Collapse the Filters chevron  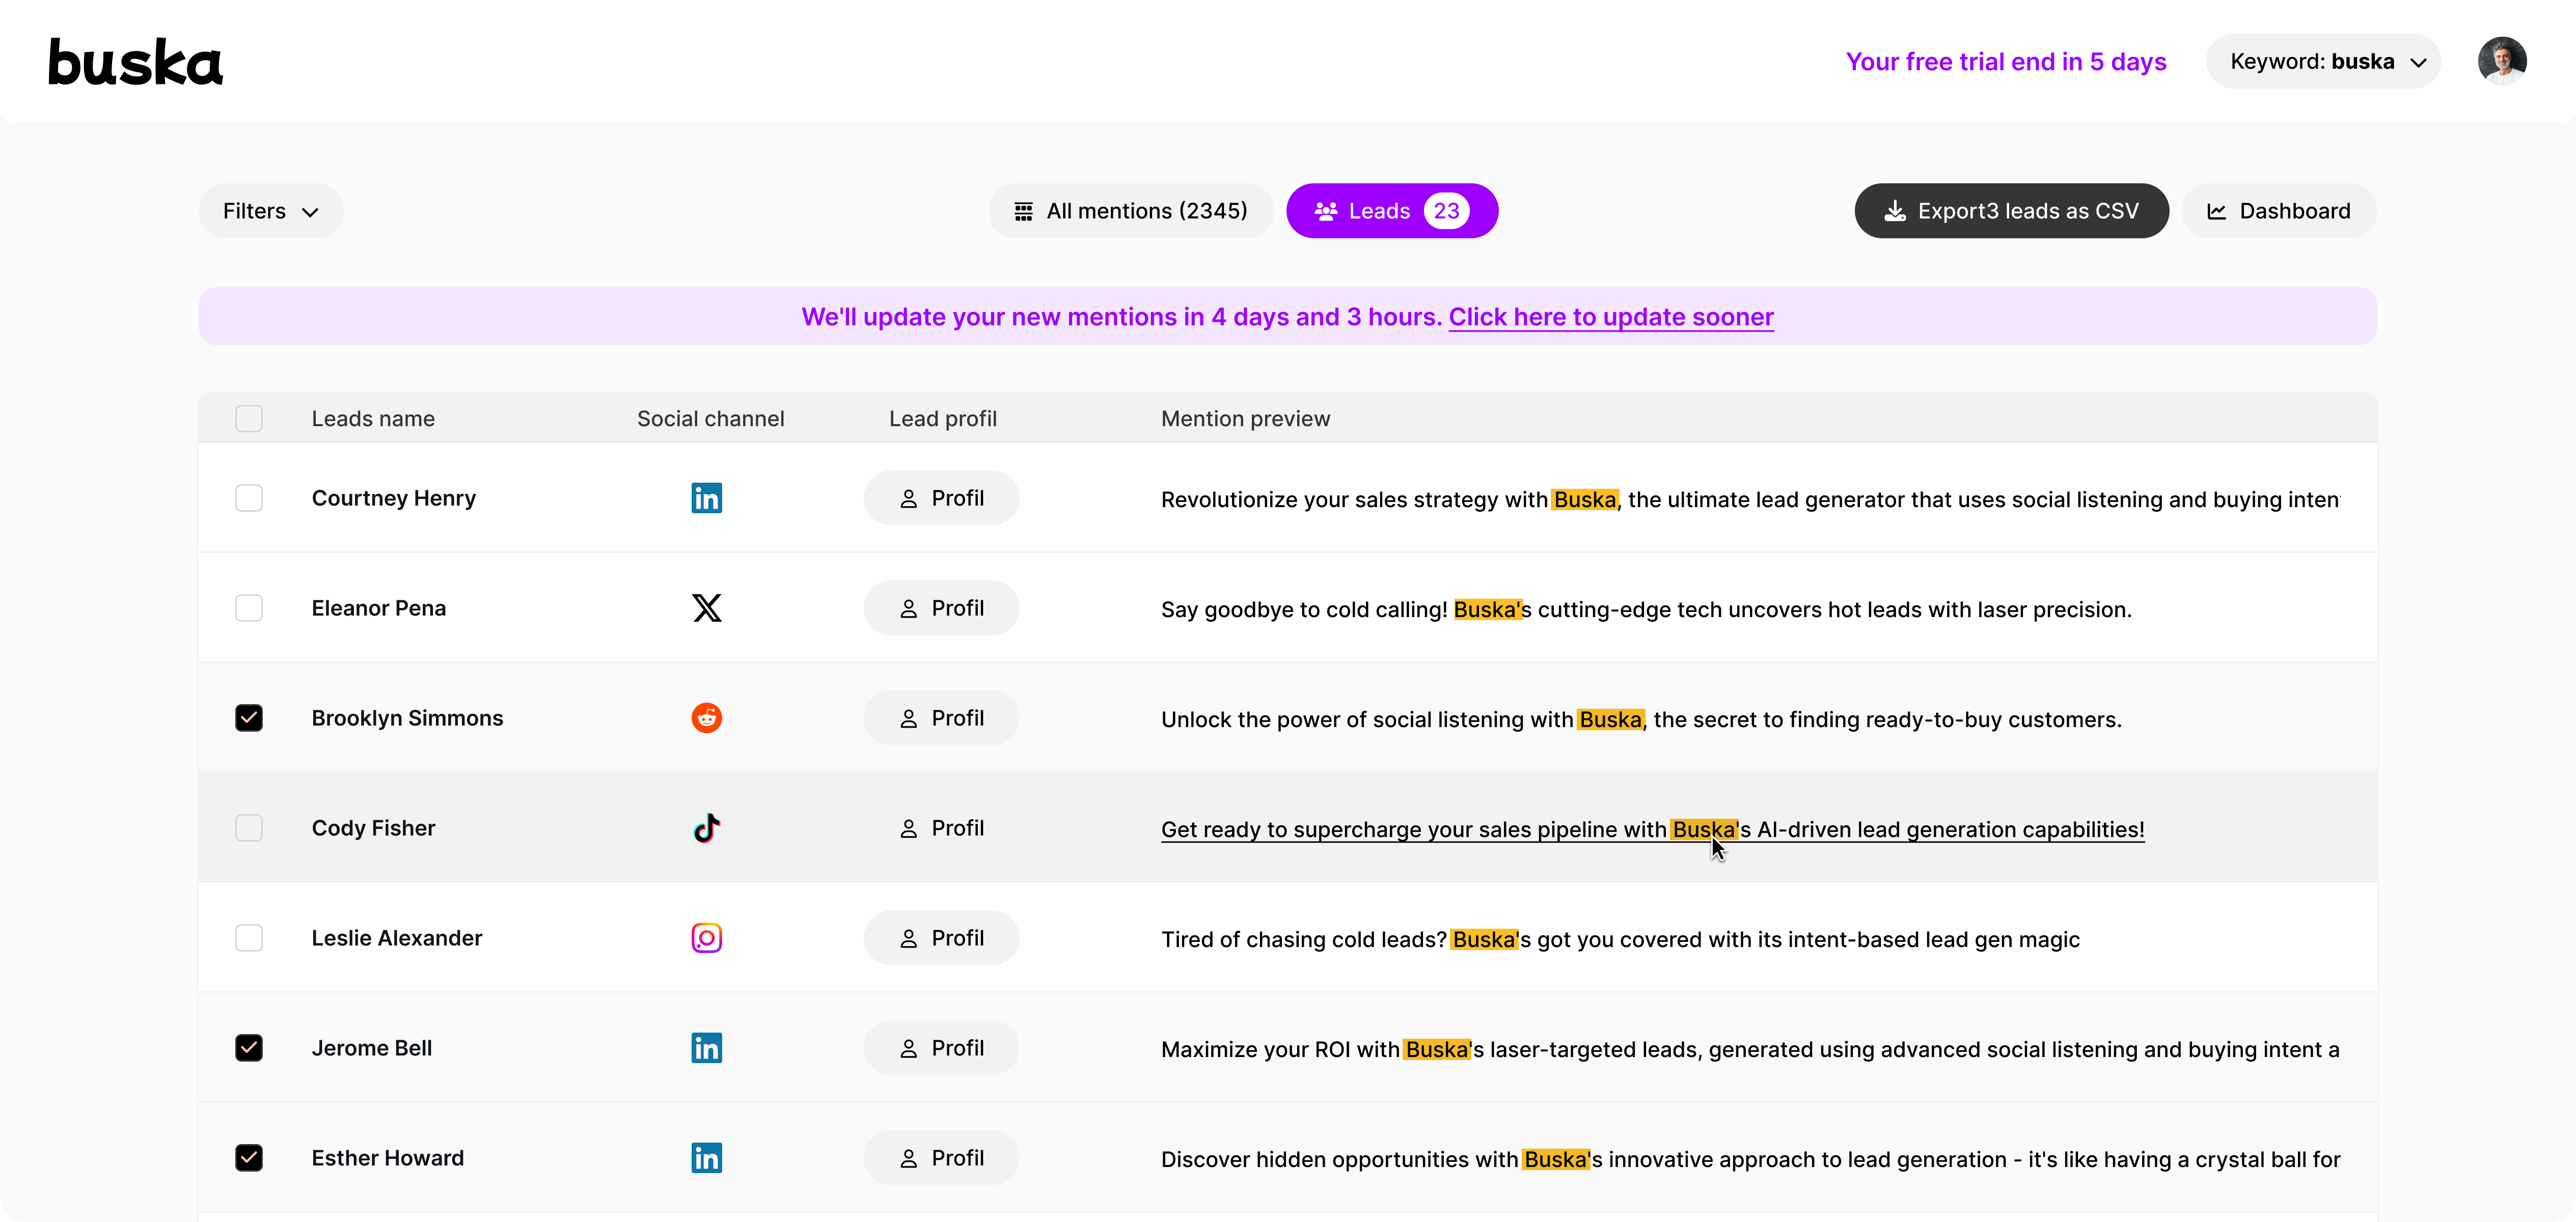310,211
